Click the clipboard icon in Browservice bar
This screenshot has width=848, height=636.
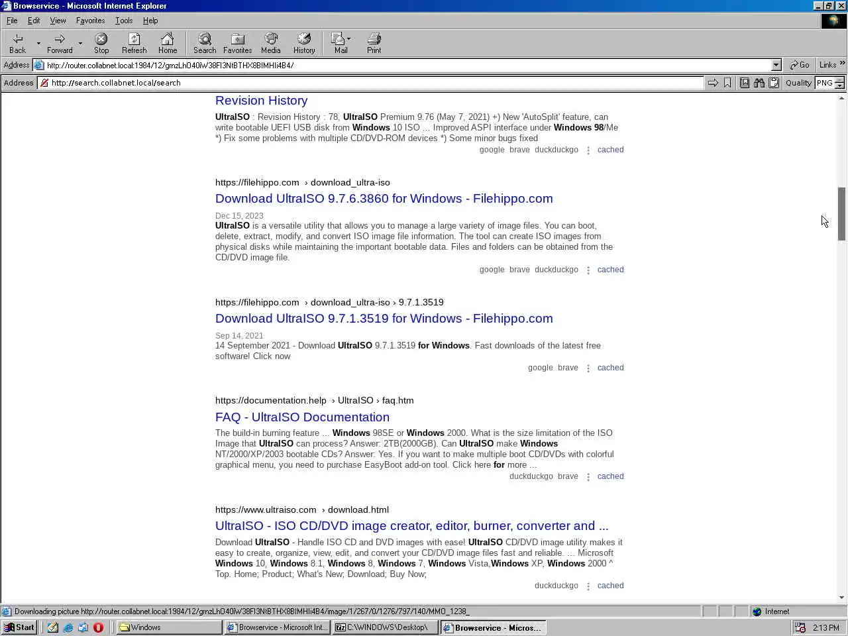coord(774,83)
